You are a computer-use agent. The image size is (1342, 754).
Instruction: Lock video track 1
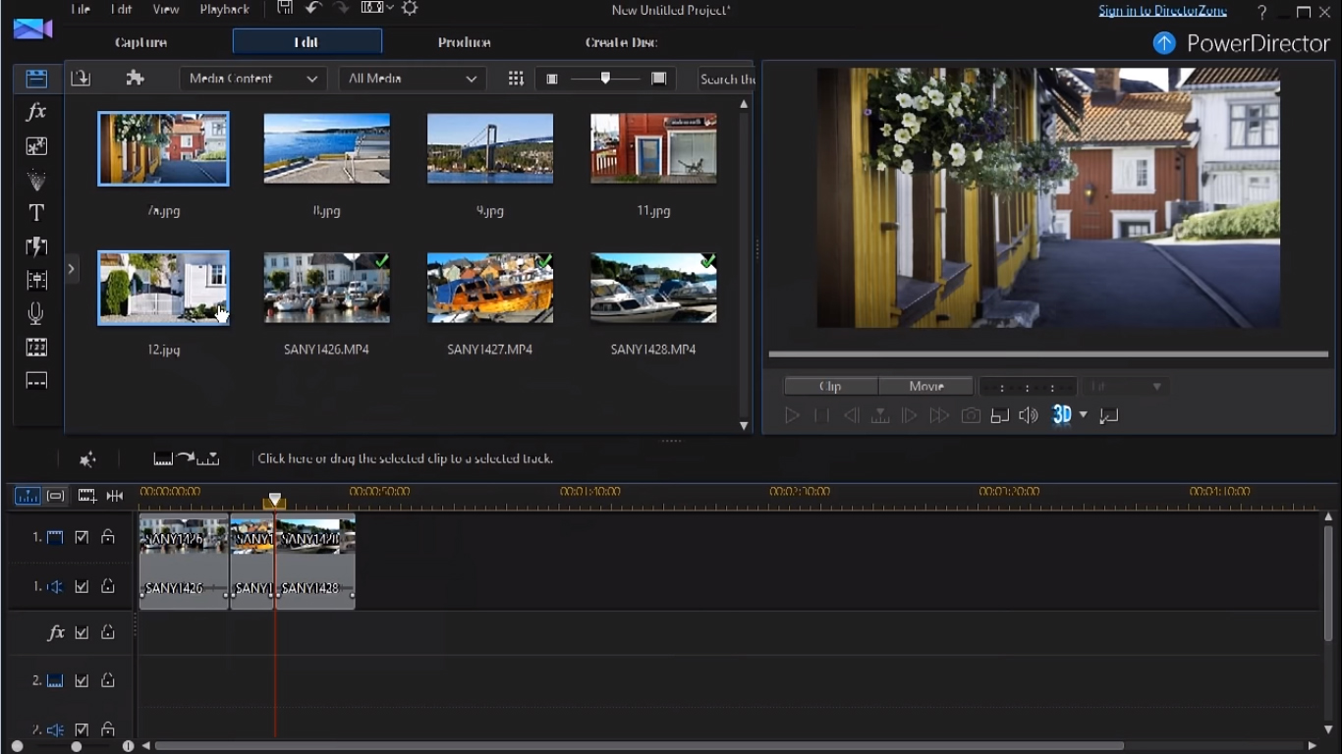coord(108,537)
